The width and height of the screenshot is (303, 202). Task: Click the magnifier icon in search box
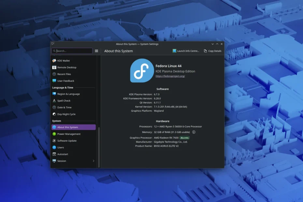pos(54,51)
